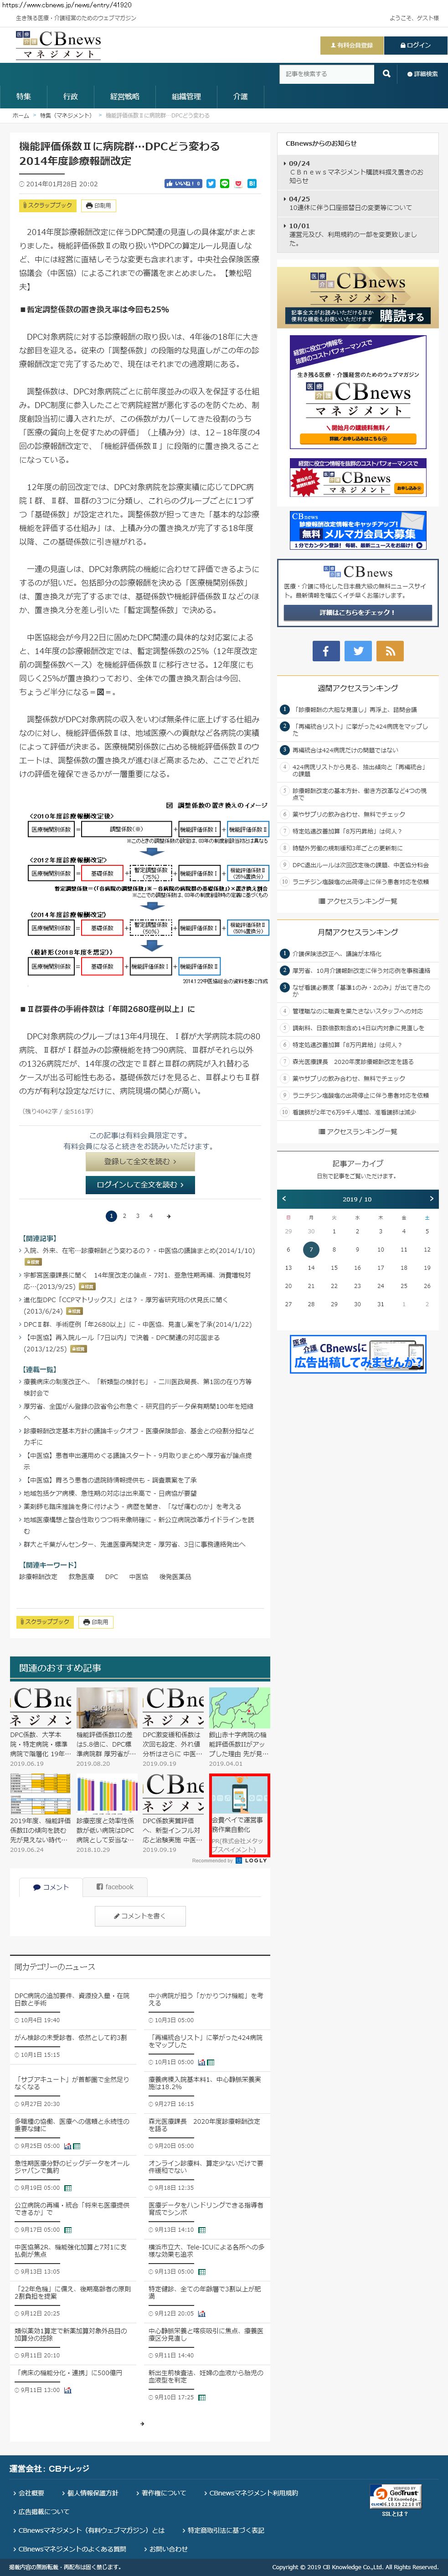This screenshot has height=2576, width=448.
Task: Click the Twitter share icon under title
Action: click(210, 184)
